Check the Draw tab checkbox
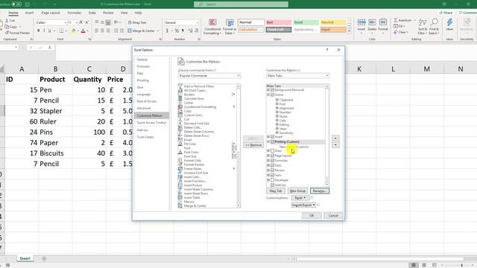 [x=273, y=150]
